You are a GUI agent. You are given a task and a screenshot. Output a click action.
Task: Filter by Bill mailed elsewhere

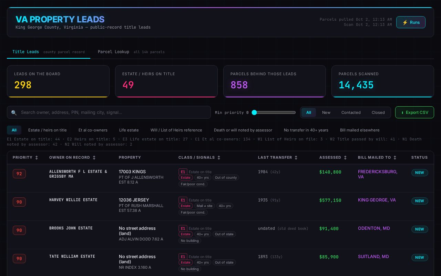click(360, 130)
